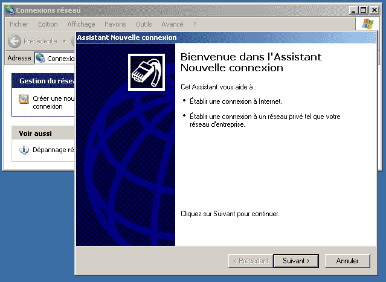Click the Suivant button in the wizard
Image resolution: width=386 pixels, height=282 pixels.
click(296, 261)
